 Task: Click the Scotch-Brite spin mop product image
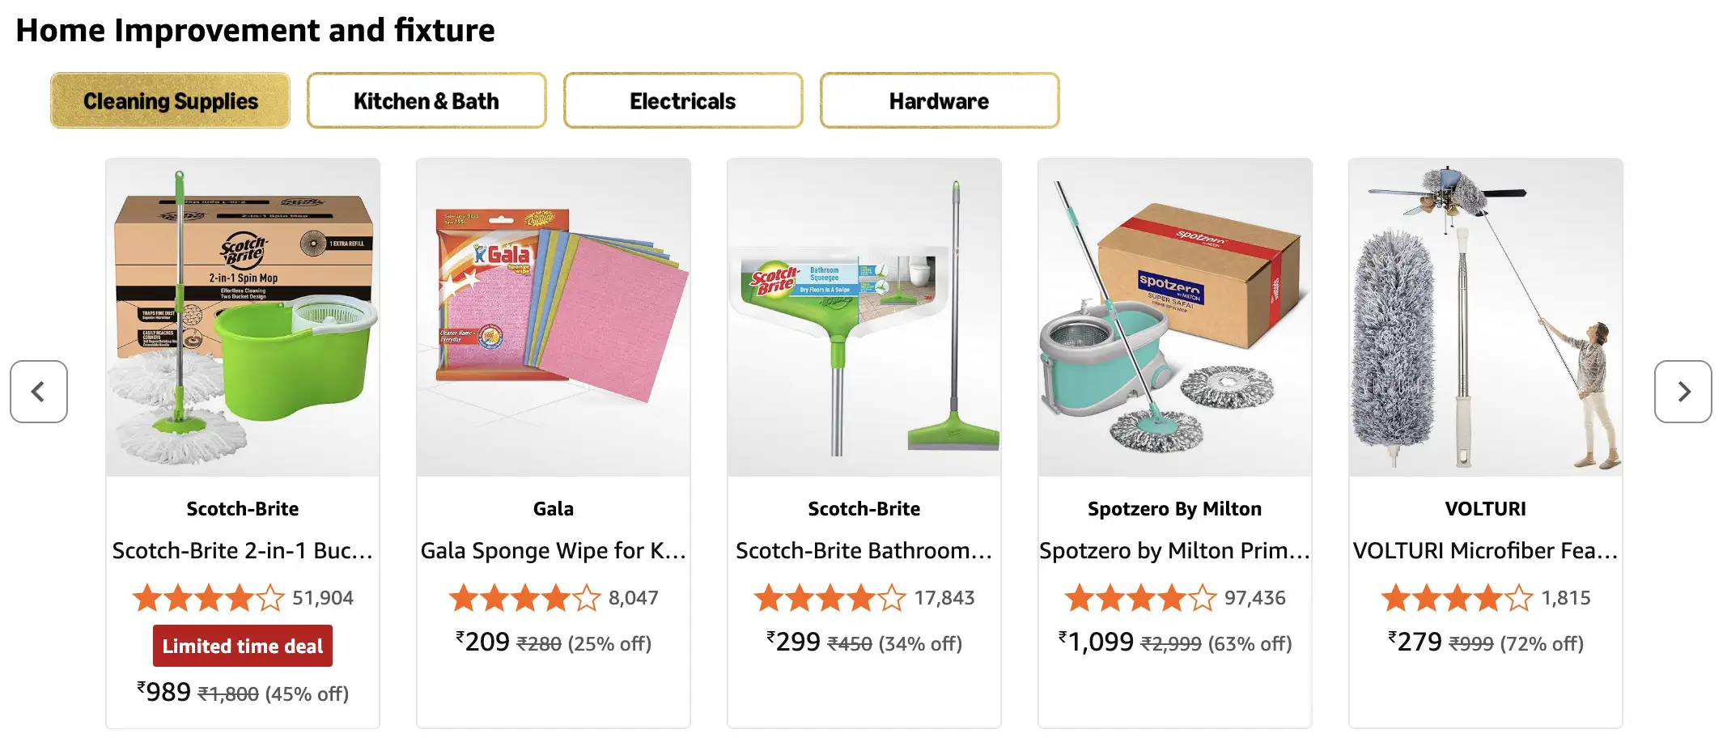(243, 317)
